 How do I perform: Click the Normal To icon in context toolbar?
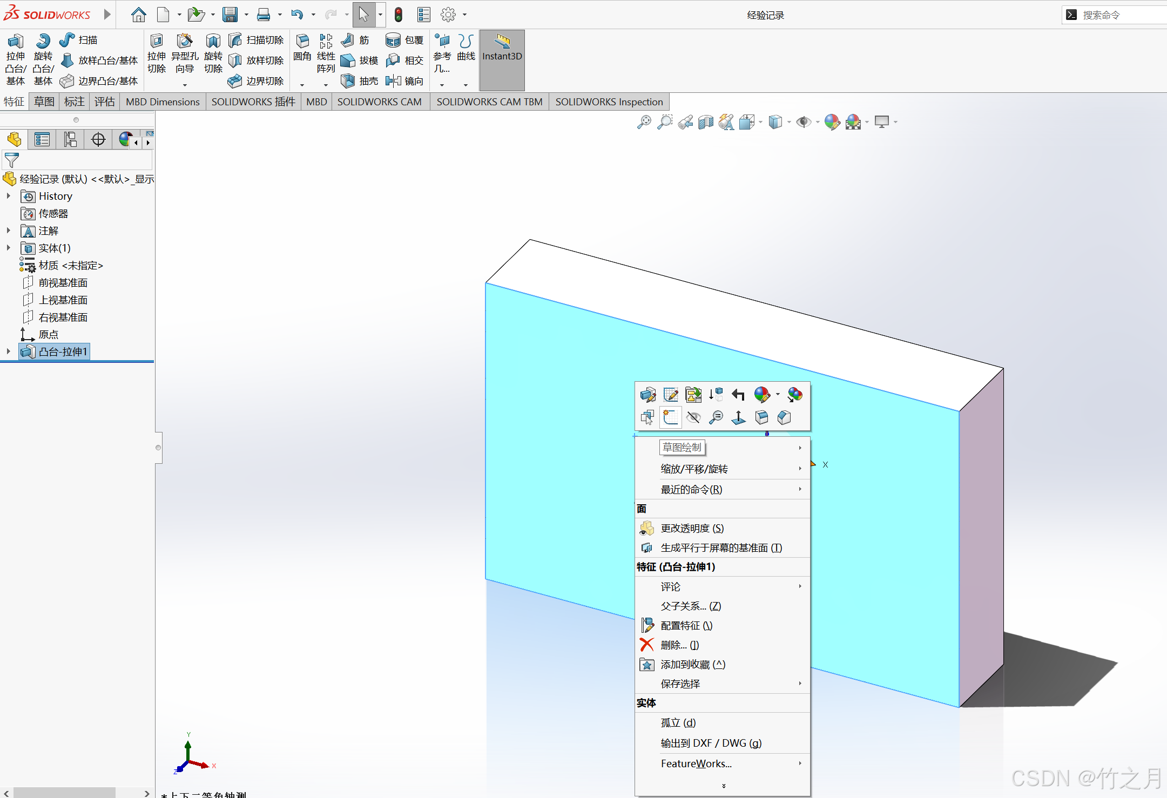tap(738, 417)
